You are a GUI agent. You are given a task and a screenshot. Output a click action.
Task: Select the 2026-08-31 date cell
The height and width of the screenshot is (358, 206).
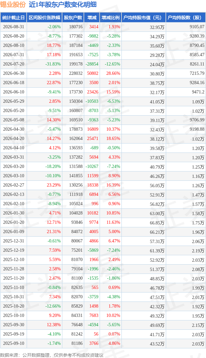[13, 27]
